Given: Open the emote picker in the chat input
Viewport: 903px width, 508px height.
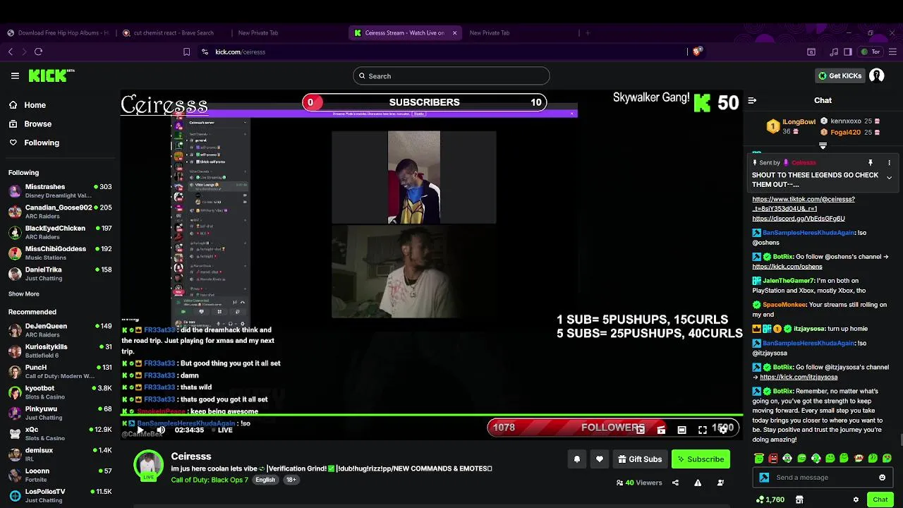Looking at the screenshot, I should point(882,478).
